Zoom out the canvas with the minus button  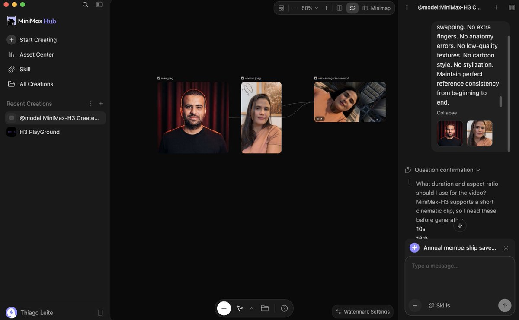pos(294,8)
